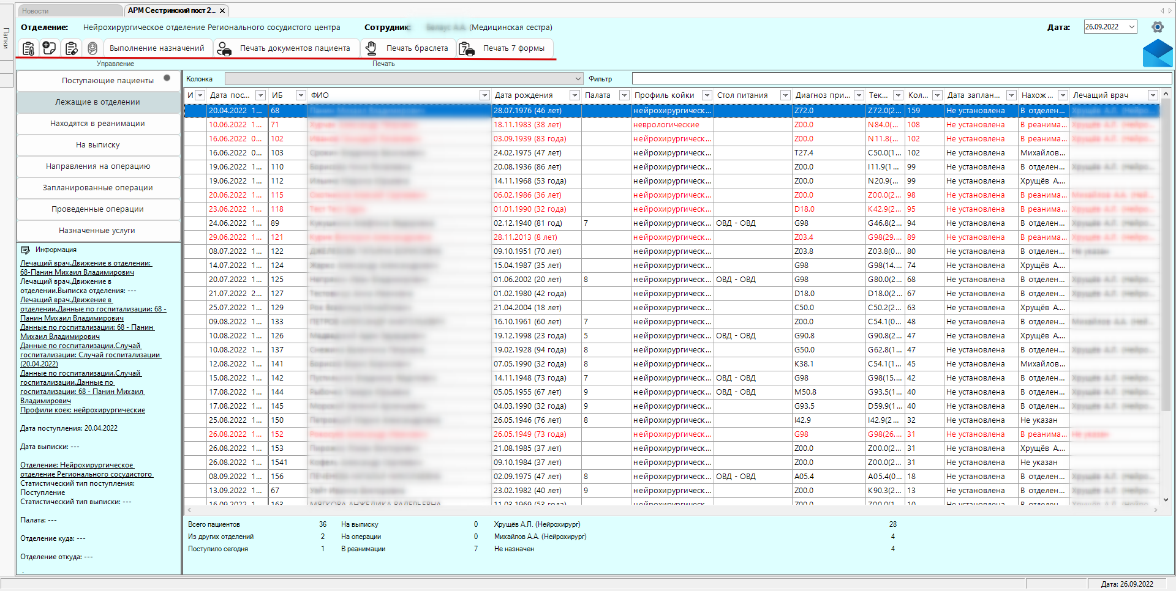Click Печать браслета button
The width and height of the screenshot is (1176, 591).
409,48
